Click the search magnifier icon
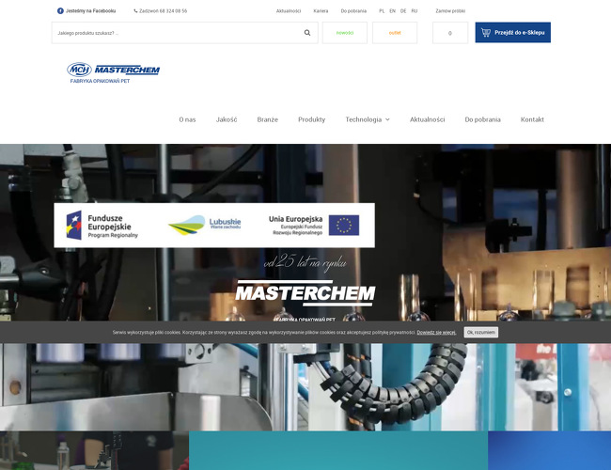The height and width of the screenshot is (470, 611). point(307,33)
